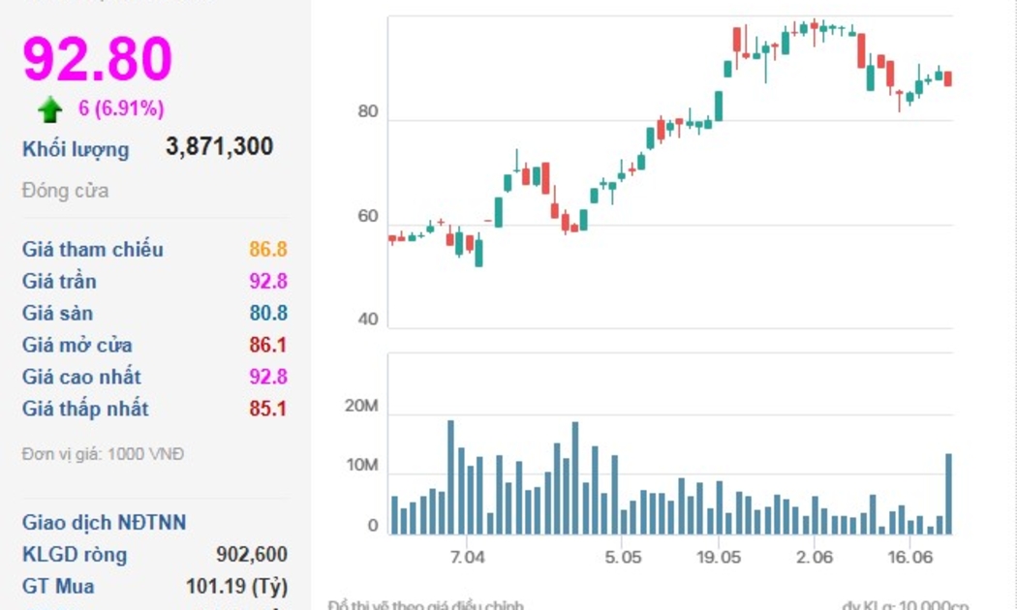Click the 20M volume axis label
The image size is (1017, 610).
pos(361,407)
